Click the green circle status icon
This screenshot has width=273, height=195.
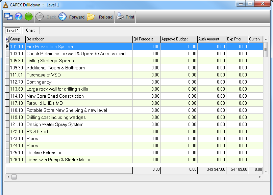29,17
